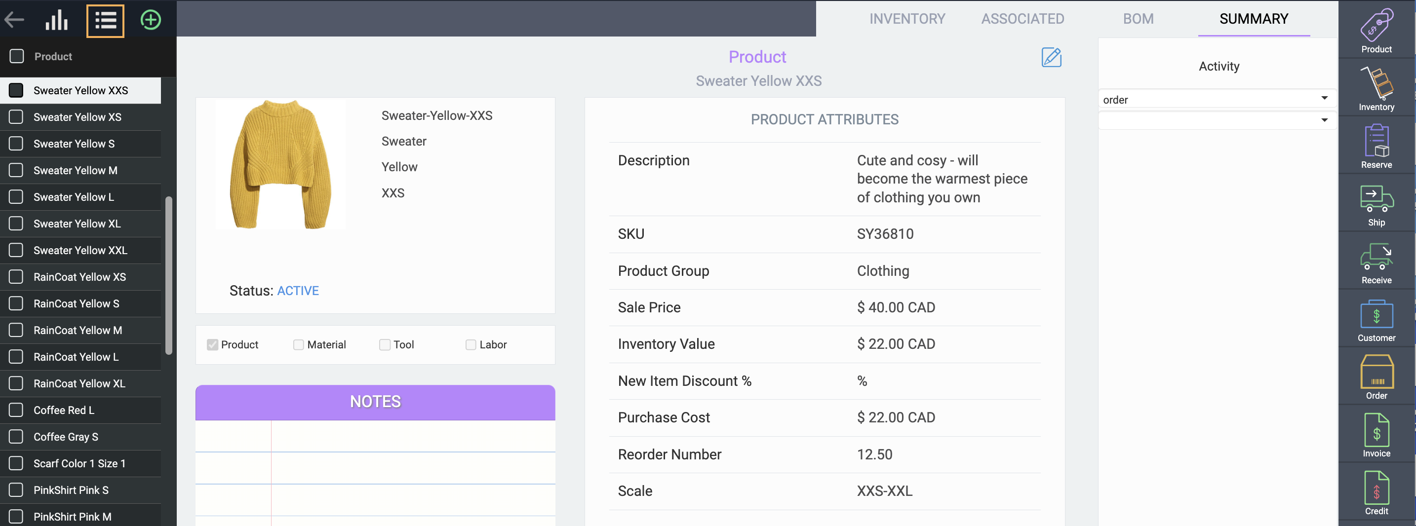Image resolution: width=1416 pixels, height=526 pixels.
Task: Open the Ship truck icon
Action: [x=1376, y=204]
